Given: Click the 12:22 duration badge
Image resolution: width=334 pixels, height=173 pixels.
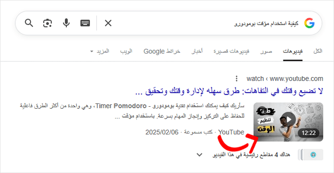Looking at the screenshot, I should click(x=309, y=133).
